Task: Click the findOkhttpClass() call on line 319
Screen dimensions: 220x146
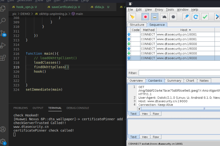Action: 51,67
